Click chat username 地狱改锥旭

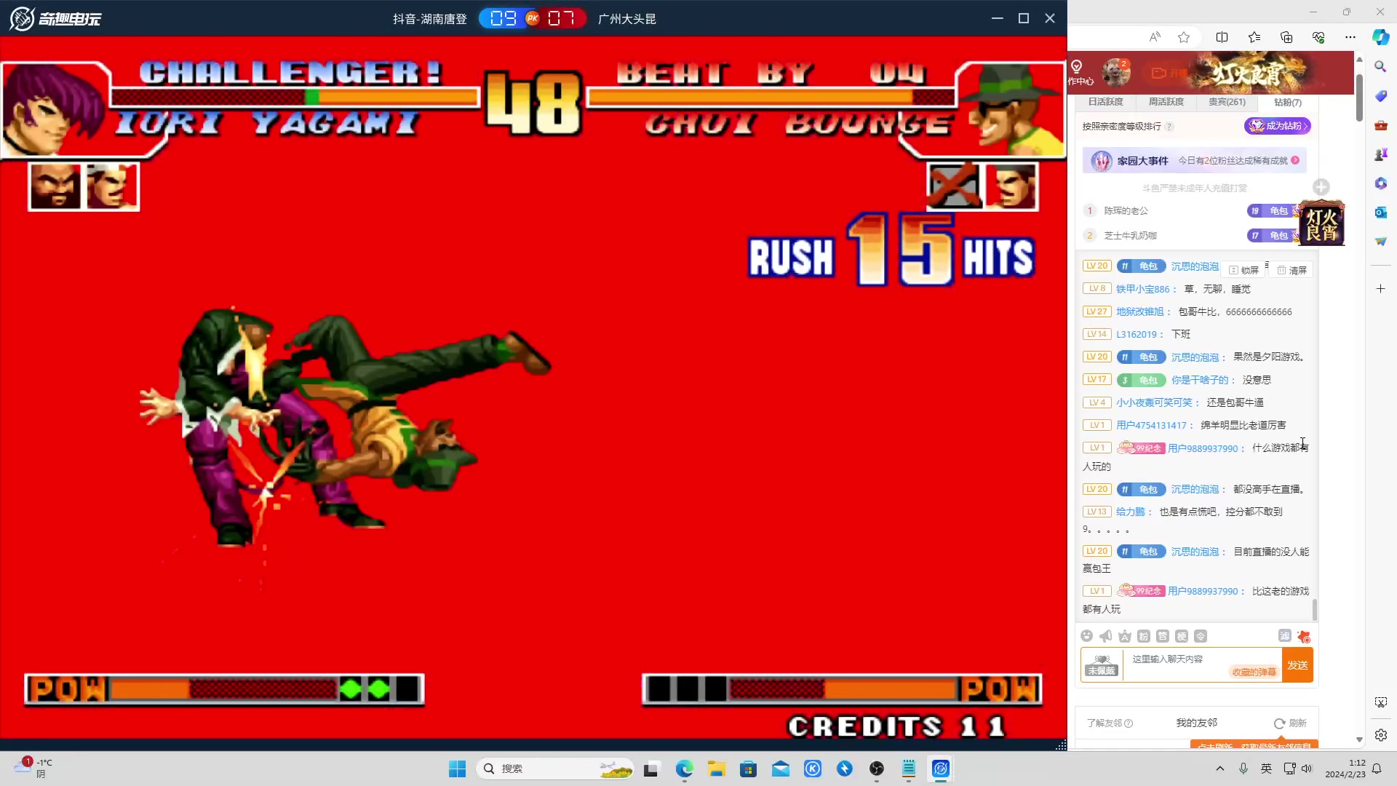[1139, 311]
